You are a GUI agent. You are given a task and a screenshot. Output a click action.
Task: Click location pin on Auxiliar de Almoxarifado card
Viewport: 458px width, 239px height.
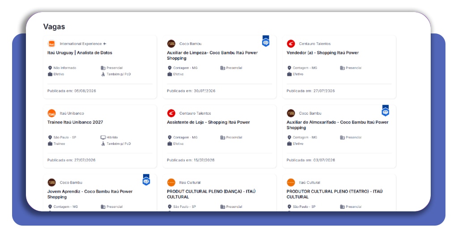pos(289,137)
